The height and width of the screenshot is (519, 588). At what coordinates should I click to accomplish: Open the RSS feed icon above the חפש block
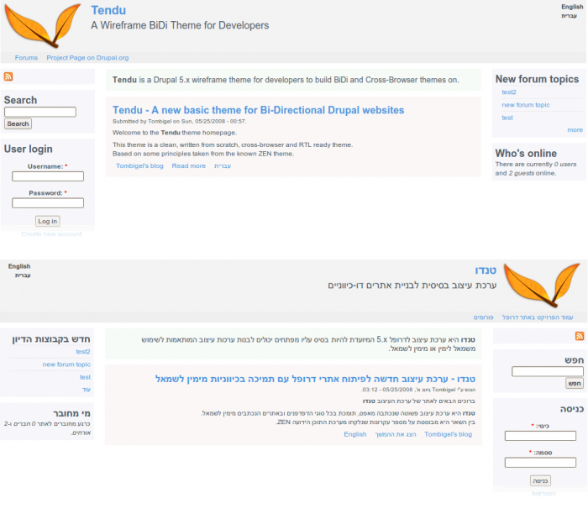point(580,336)
